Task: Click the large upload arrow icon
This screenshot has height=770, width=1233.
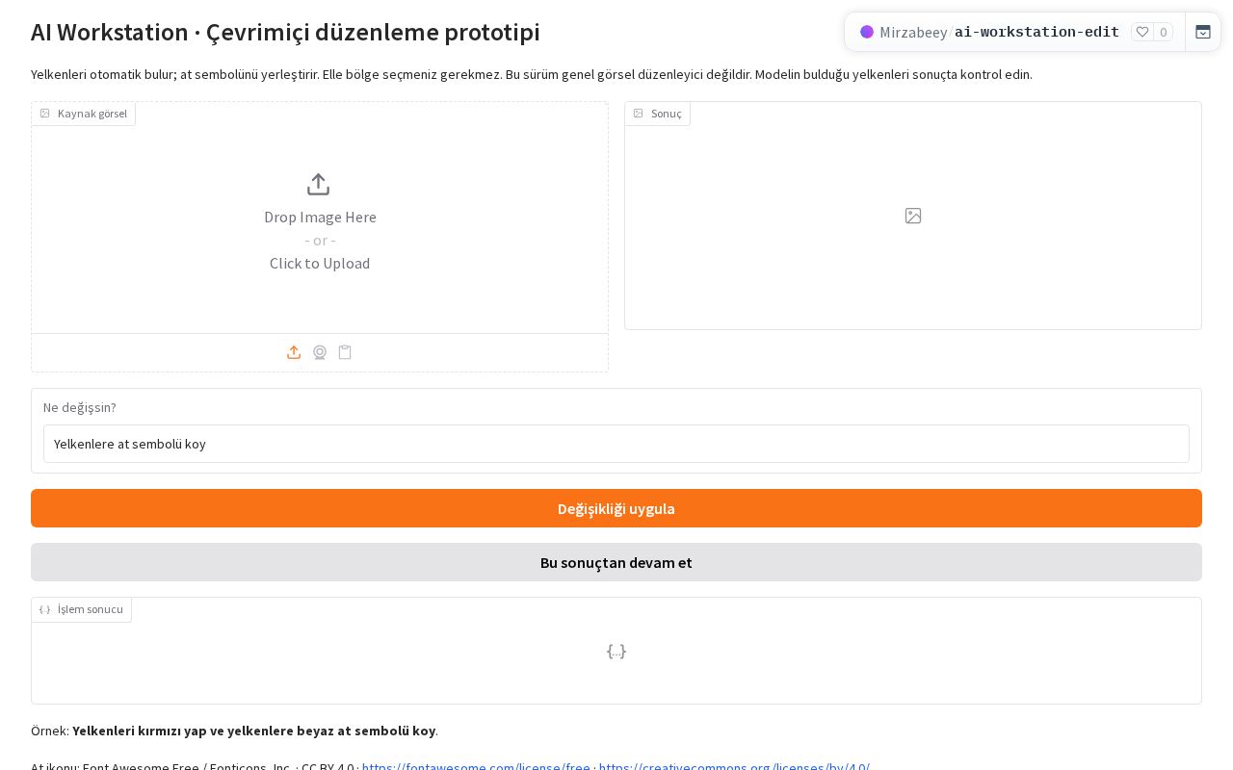Action: tap(318, 184)
